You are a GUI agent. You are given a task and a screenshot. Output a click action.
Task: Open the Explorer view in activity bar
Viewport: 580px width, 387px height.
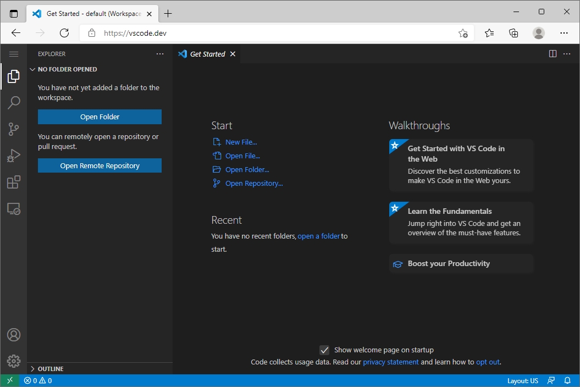coord(14,77)
